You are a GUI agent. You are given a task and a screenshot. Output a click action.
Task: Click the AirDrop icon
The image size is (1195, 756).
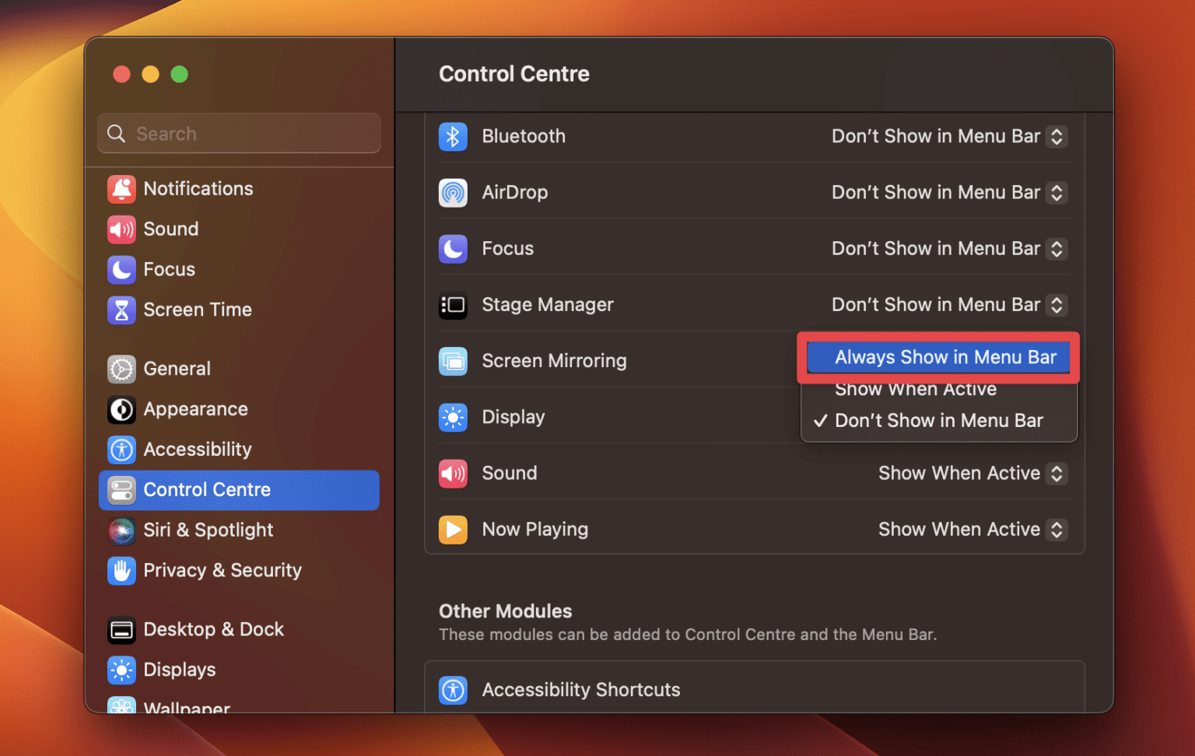coord(454,192)
